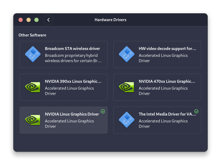Select NVIDIA 470xx Linux Graphic… title
This screenshot has height=165, width=221.
click(167, 81)
